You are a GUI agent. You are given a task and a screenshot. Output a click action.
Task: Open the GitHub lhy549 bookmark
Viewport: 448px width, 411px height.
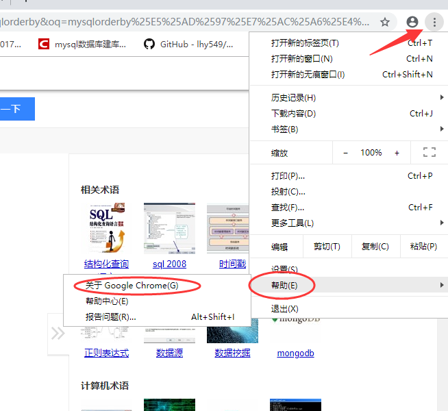(188, 45)
